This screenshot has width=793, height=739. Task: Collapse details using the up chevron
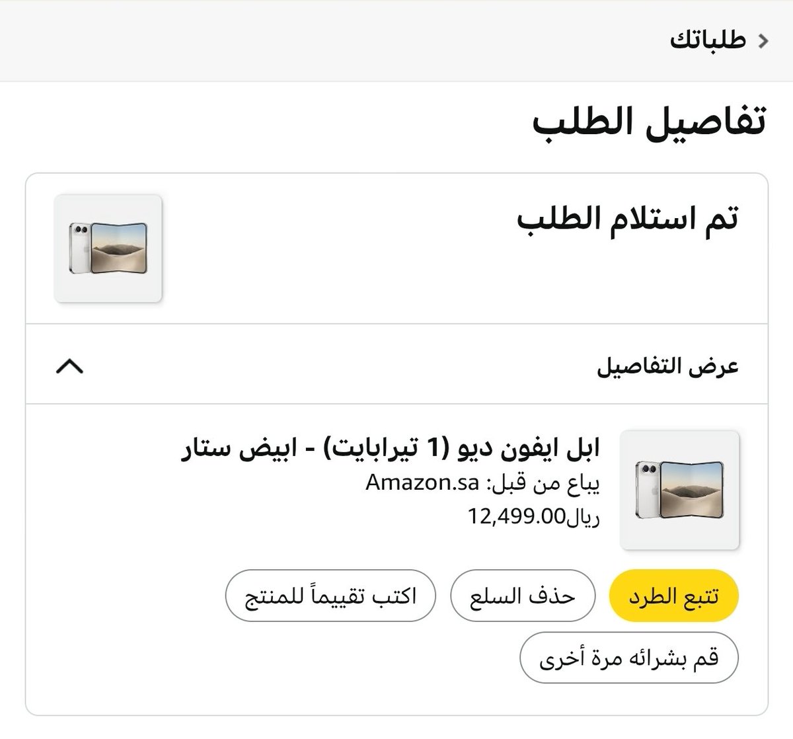(x=70, y=366)
